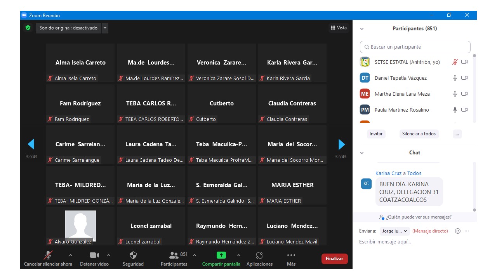Image resolution: width=497 pixels, height=280 pixels.
Task: Click in Buscar un participante search field
Action: coord(415,47)
